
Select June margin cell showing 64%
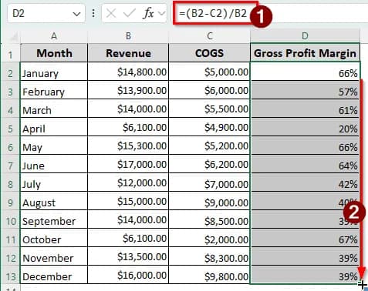[x=305, y=164]
